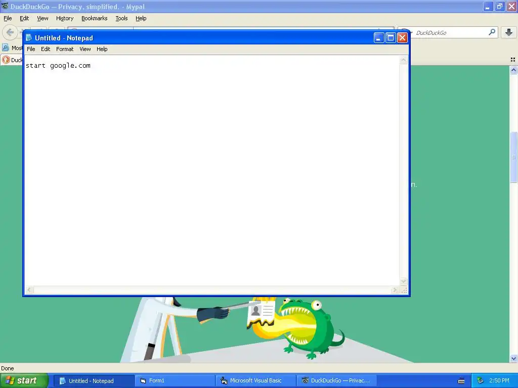Click Notepad's resize grip corner
This screenshot has width=518, height=388.
coord(404,290)
